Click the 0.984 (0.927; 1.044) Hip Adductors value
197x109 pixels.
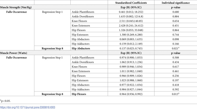pos(131,89)
